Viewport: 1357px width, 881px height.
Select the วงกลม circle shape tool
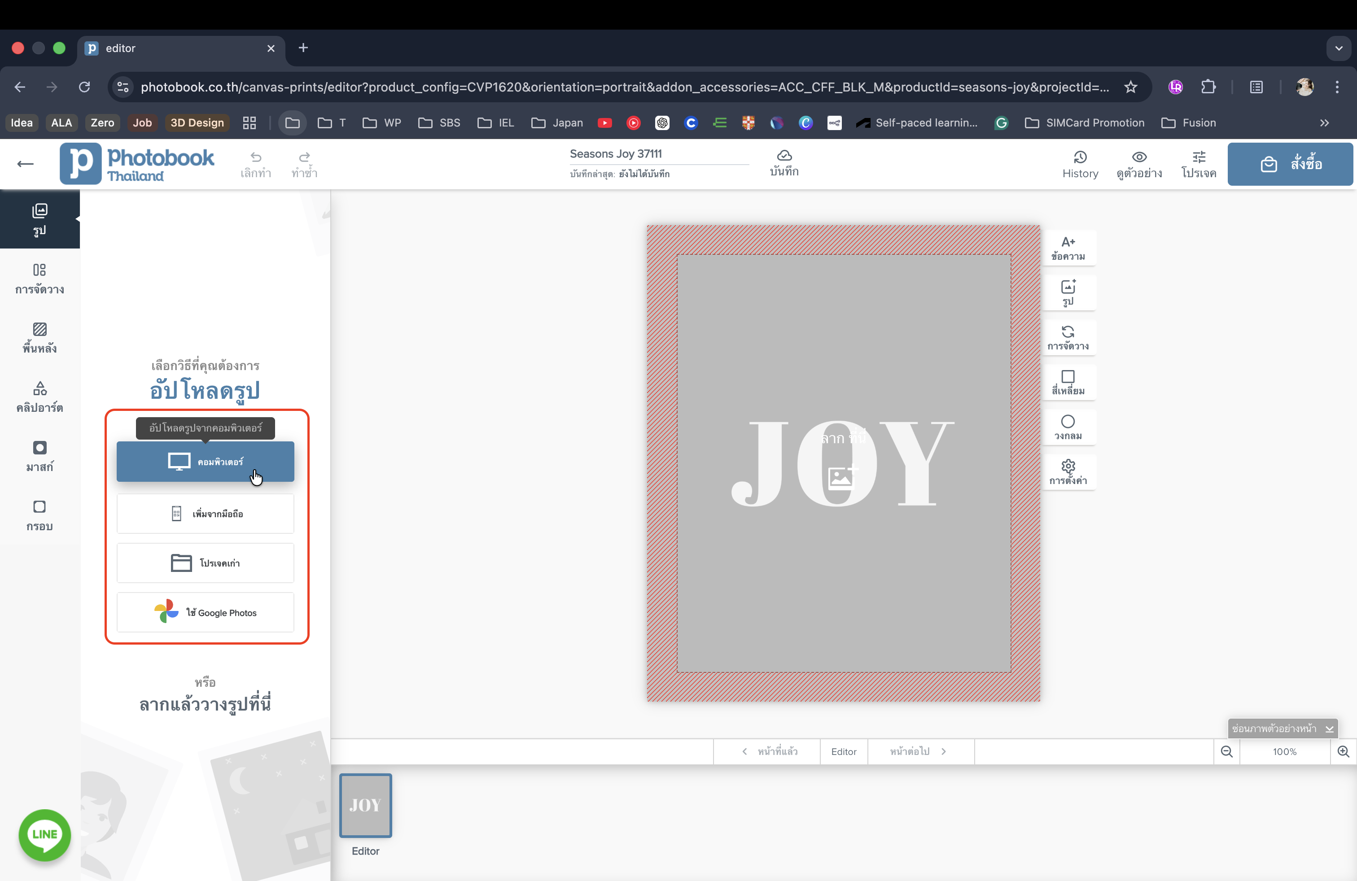[1068, 427]
